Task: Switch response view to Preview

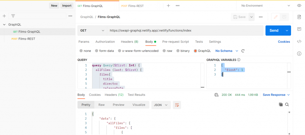Action: (119, 105)
